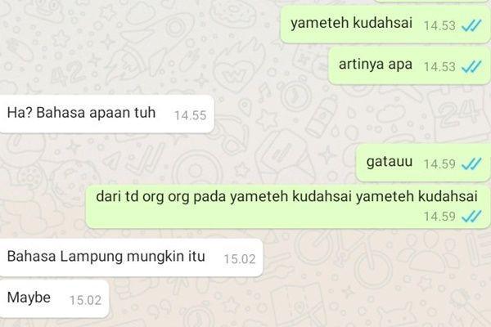The width and height of the screenshot is (491, 327).
Task: Tap the read receipt ticks on 'gatauu' message
Action: tap(471, 163)
